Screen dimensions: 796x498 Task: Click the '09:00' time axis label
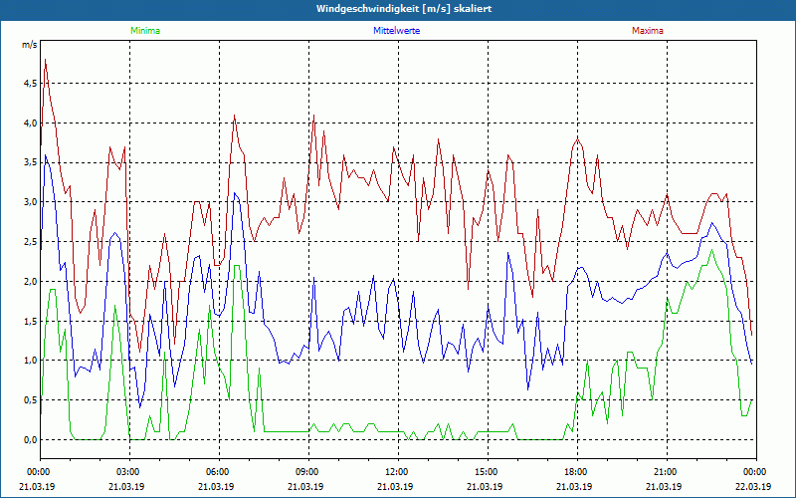(308, 472)
